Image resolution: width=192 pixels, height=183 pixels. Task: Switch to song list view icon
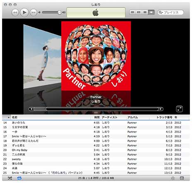[x=132, y=12]
